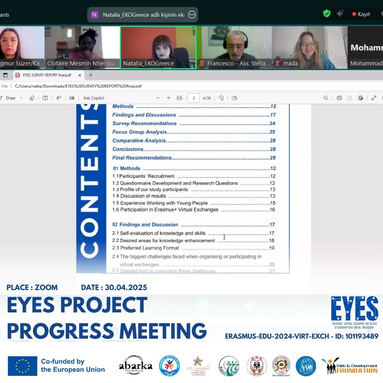This screenshot has height=383, width=383.
Task: Toggle fit to width view
Action: click(179, 98)
